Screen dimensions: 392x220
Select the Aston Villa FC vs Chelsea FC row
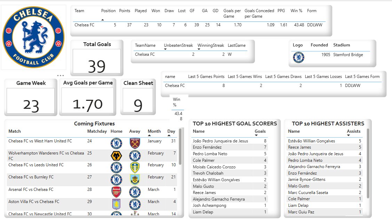point(92,204)
